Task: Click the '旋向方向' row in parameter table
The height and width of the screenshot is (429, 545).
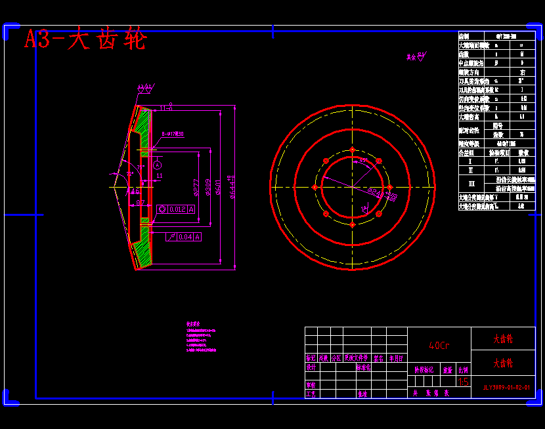Action: coord(496,72)
